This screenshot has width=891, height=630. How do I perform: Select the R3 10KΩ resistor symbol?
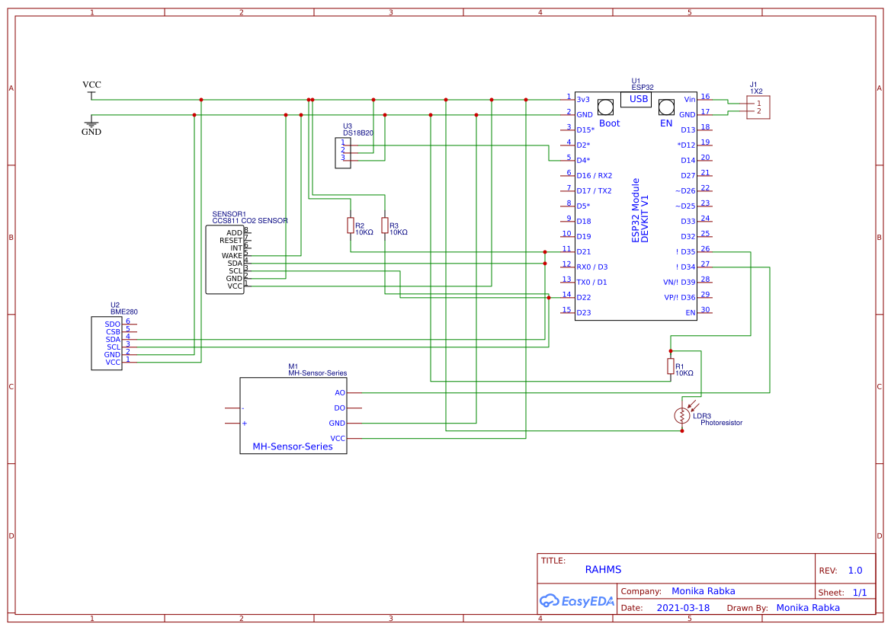[x=384, y=225]
